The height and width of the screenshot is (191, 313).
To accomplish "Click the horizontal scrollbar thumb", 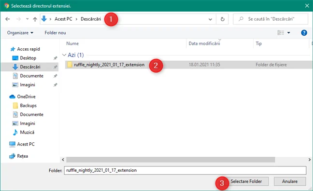I will (171, 160).
